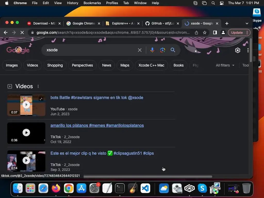Select the Perspectives filter chip
264x198 pixels.
coord(82,65)
